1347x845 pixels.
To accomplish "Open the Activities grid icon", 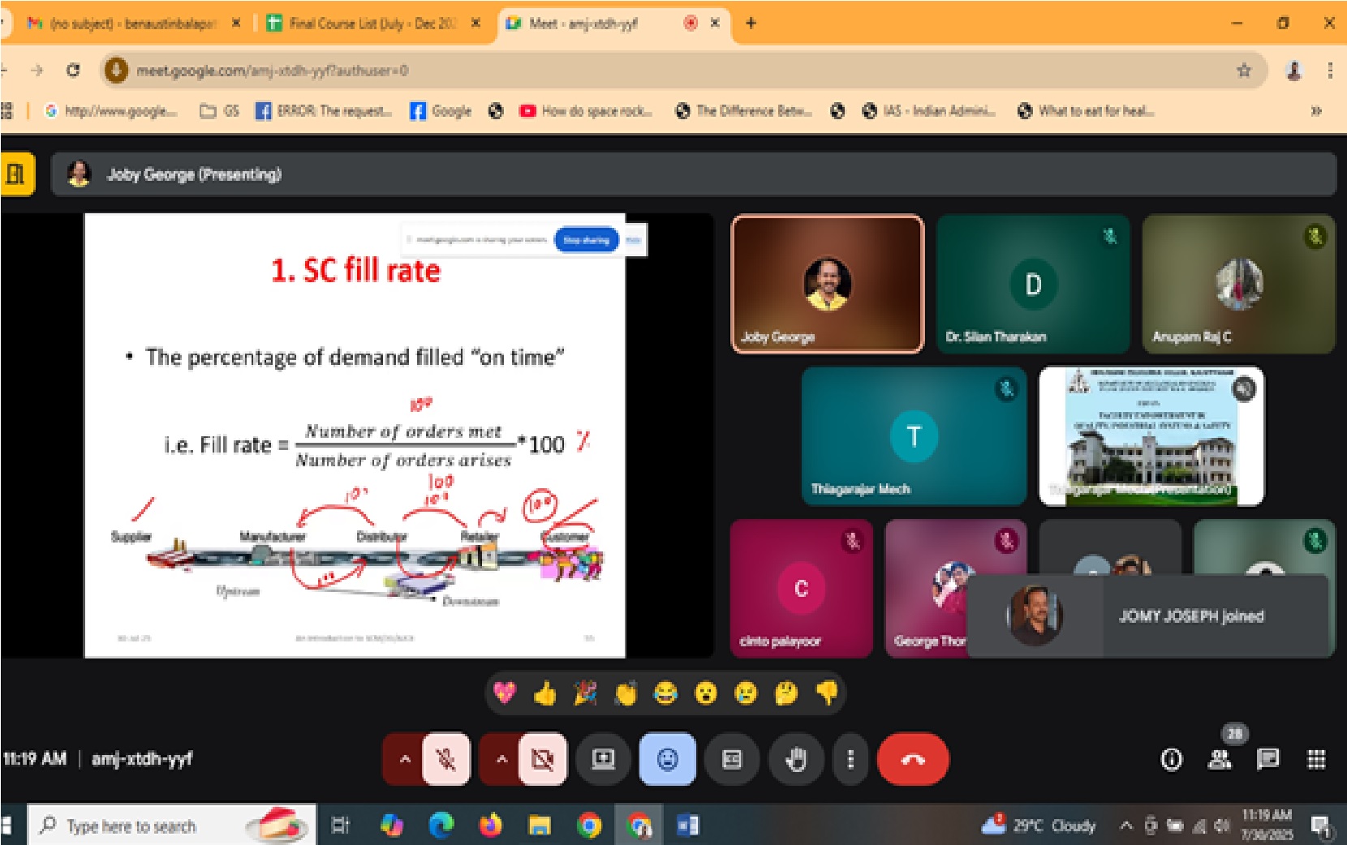I will (x=1316, y=760).
